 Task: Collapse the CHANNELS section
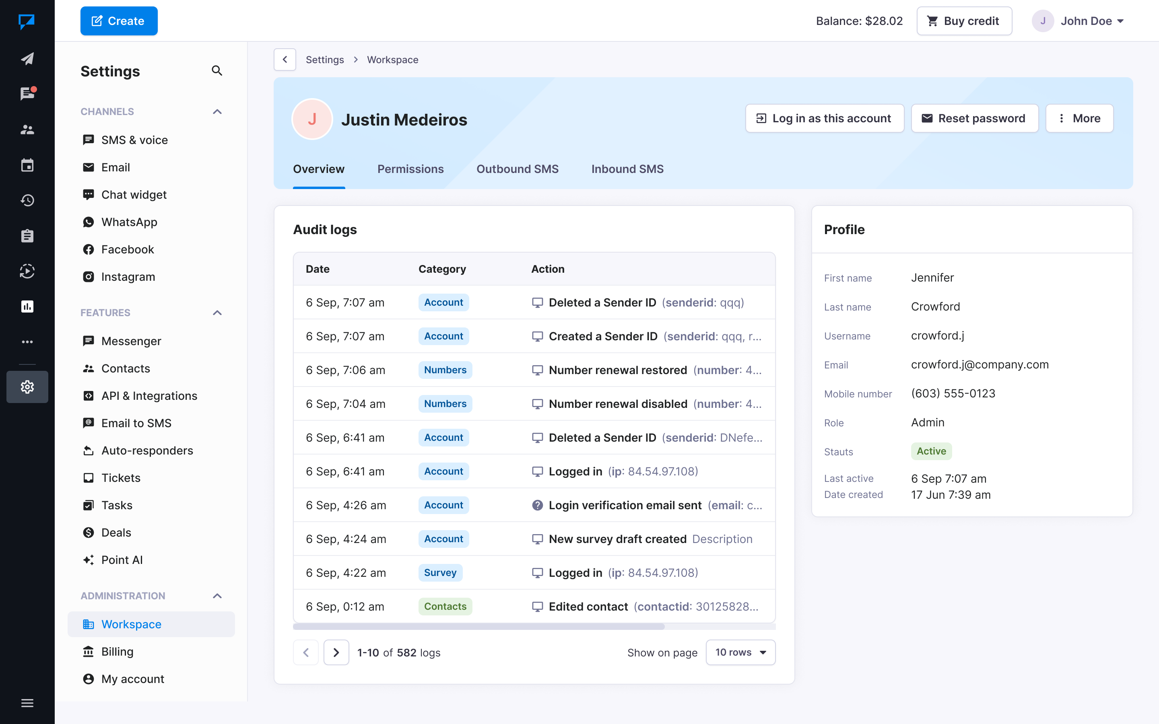click(217, 111)
